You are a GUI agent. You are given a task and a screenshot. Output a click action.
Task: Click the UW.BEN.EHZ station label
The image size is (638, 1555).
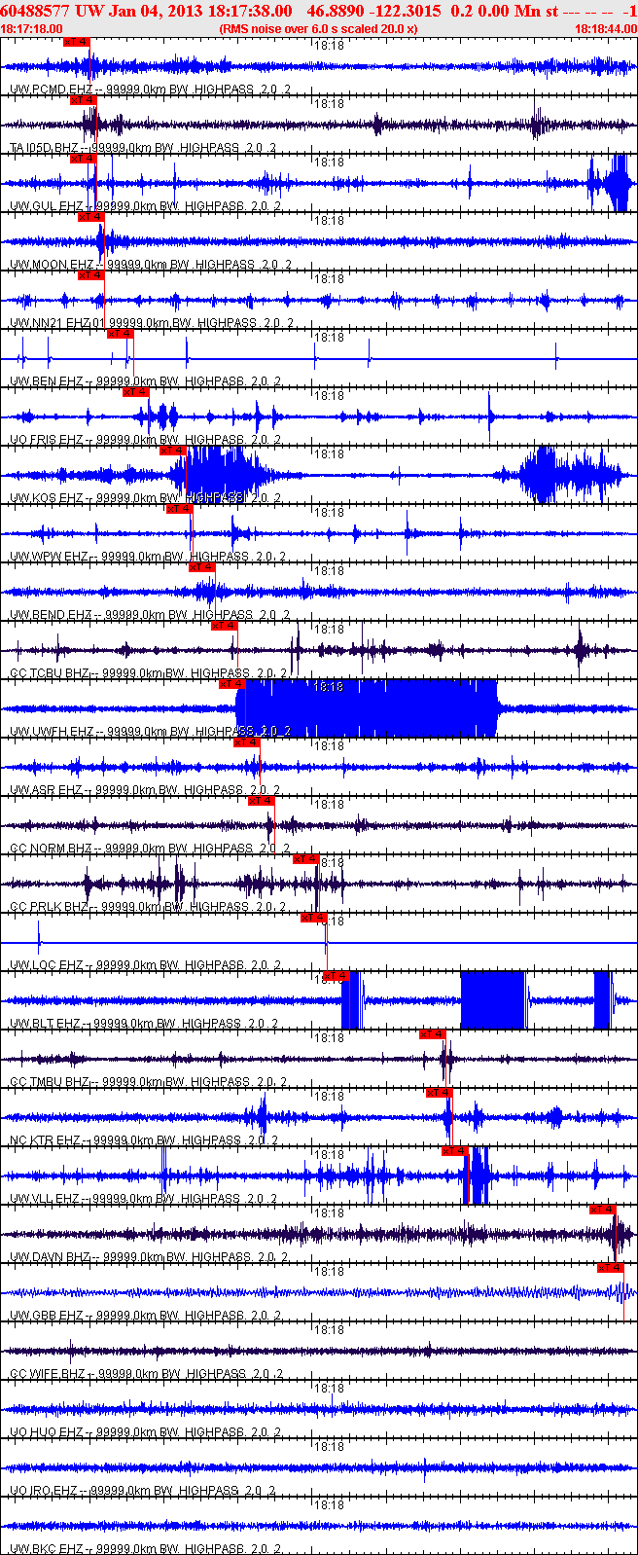click(x=146, y=381)
